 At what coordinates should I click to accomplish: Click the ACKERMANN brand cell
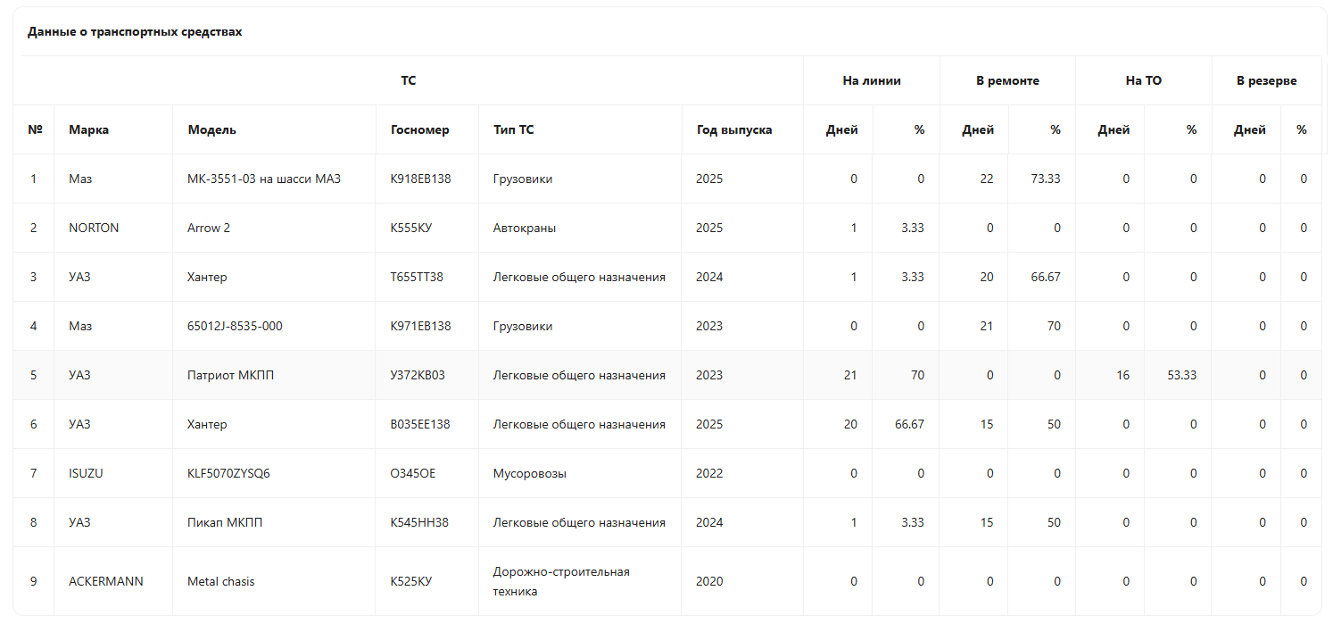click(x=105, y=581)
